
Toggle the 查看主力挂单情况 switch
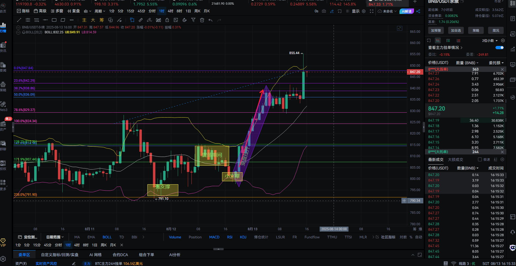[500, 48]
